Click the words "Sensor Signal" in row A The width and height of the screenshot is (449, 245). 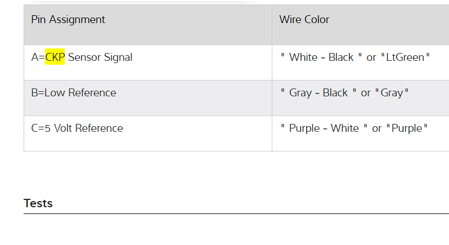click(x=100, y=57)
